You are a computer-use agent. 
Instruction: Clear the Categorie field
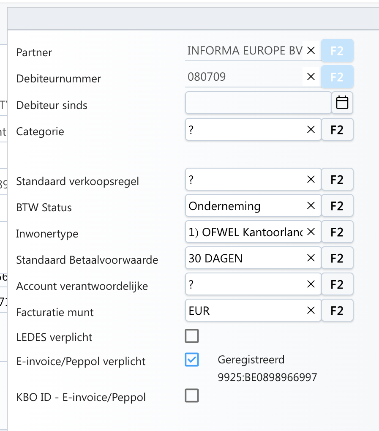click(x=311, y=130)
